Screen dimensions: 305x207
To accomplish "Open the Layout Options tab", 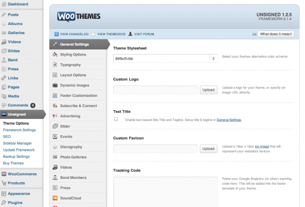I will click(x=78, y=75).
